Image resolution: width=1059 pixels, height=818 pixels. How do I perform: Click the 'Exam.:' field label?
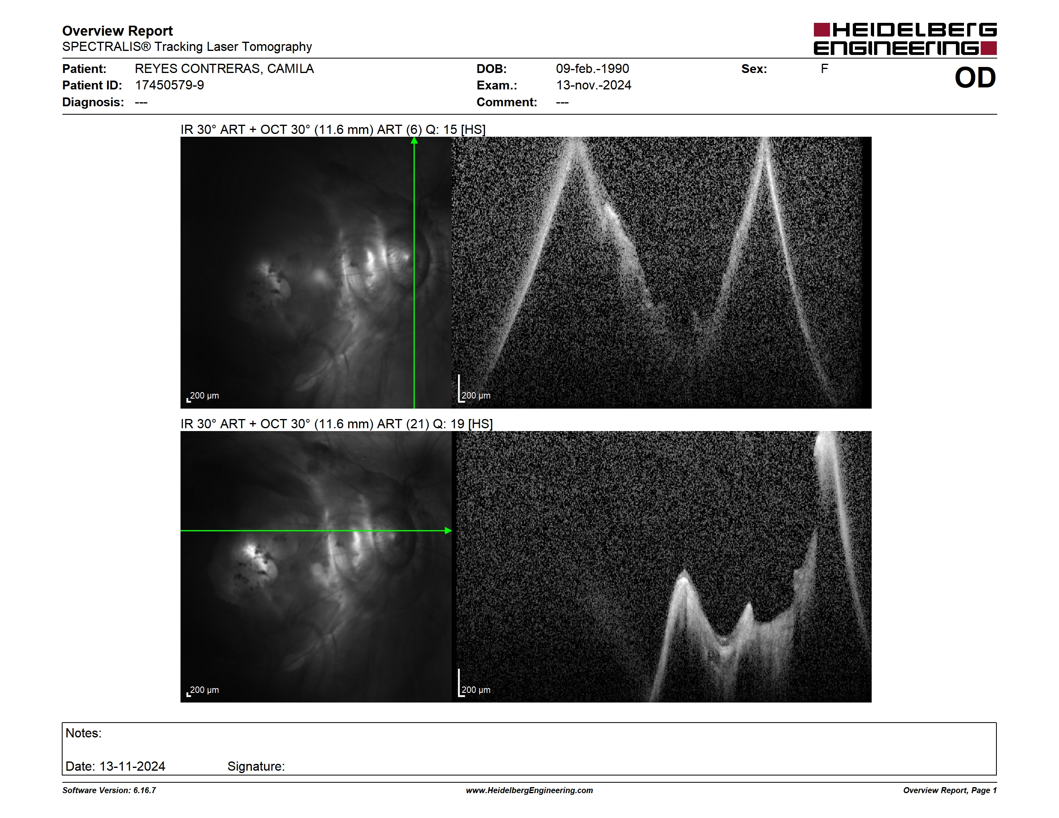coord(497,85)
